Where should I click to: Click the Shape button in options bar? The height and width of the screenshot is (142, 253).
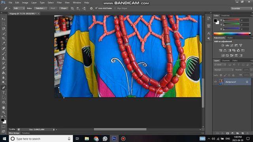64,8
